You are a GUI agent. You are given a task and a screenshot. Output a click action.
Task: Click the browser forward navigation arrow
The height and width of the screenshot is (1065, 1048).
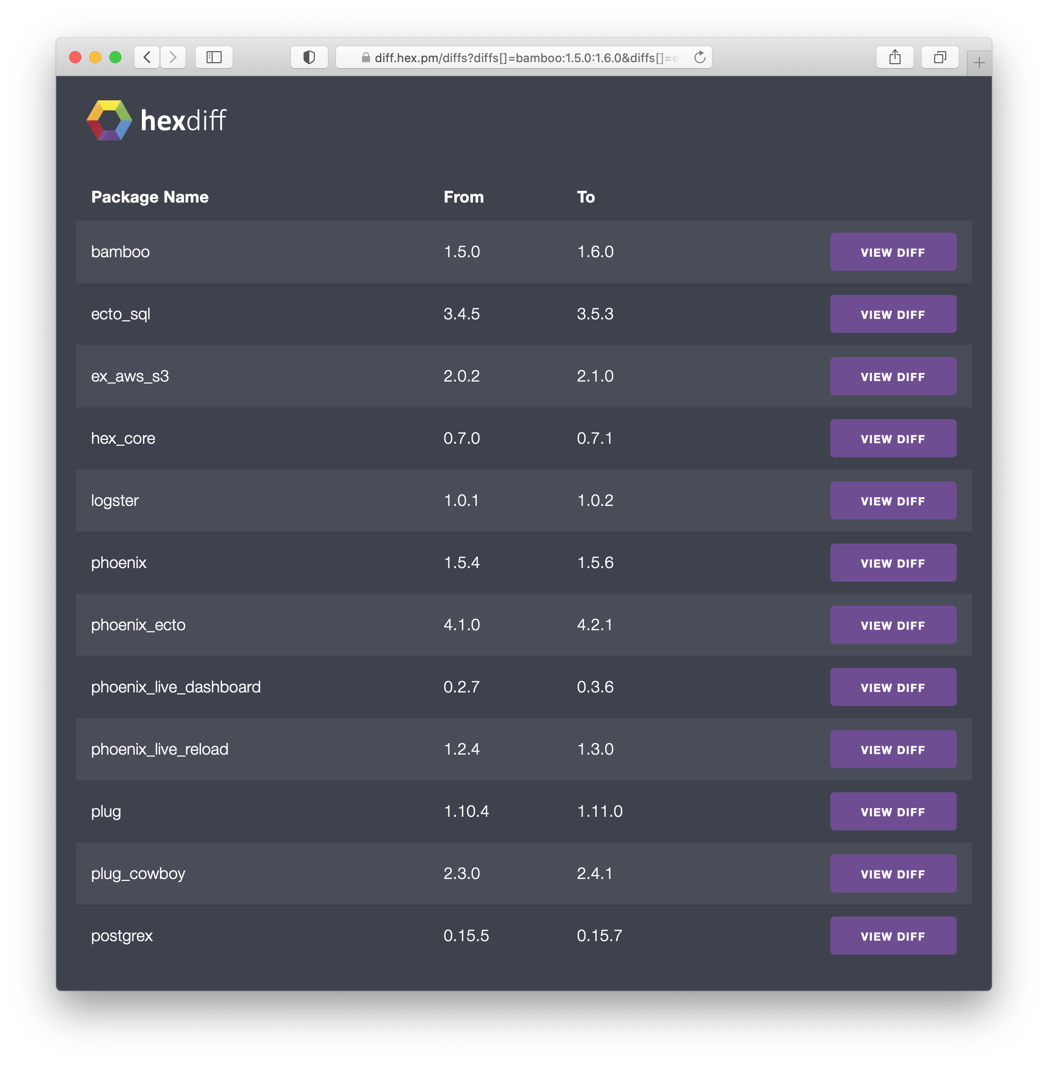pos(173,57)
